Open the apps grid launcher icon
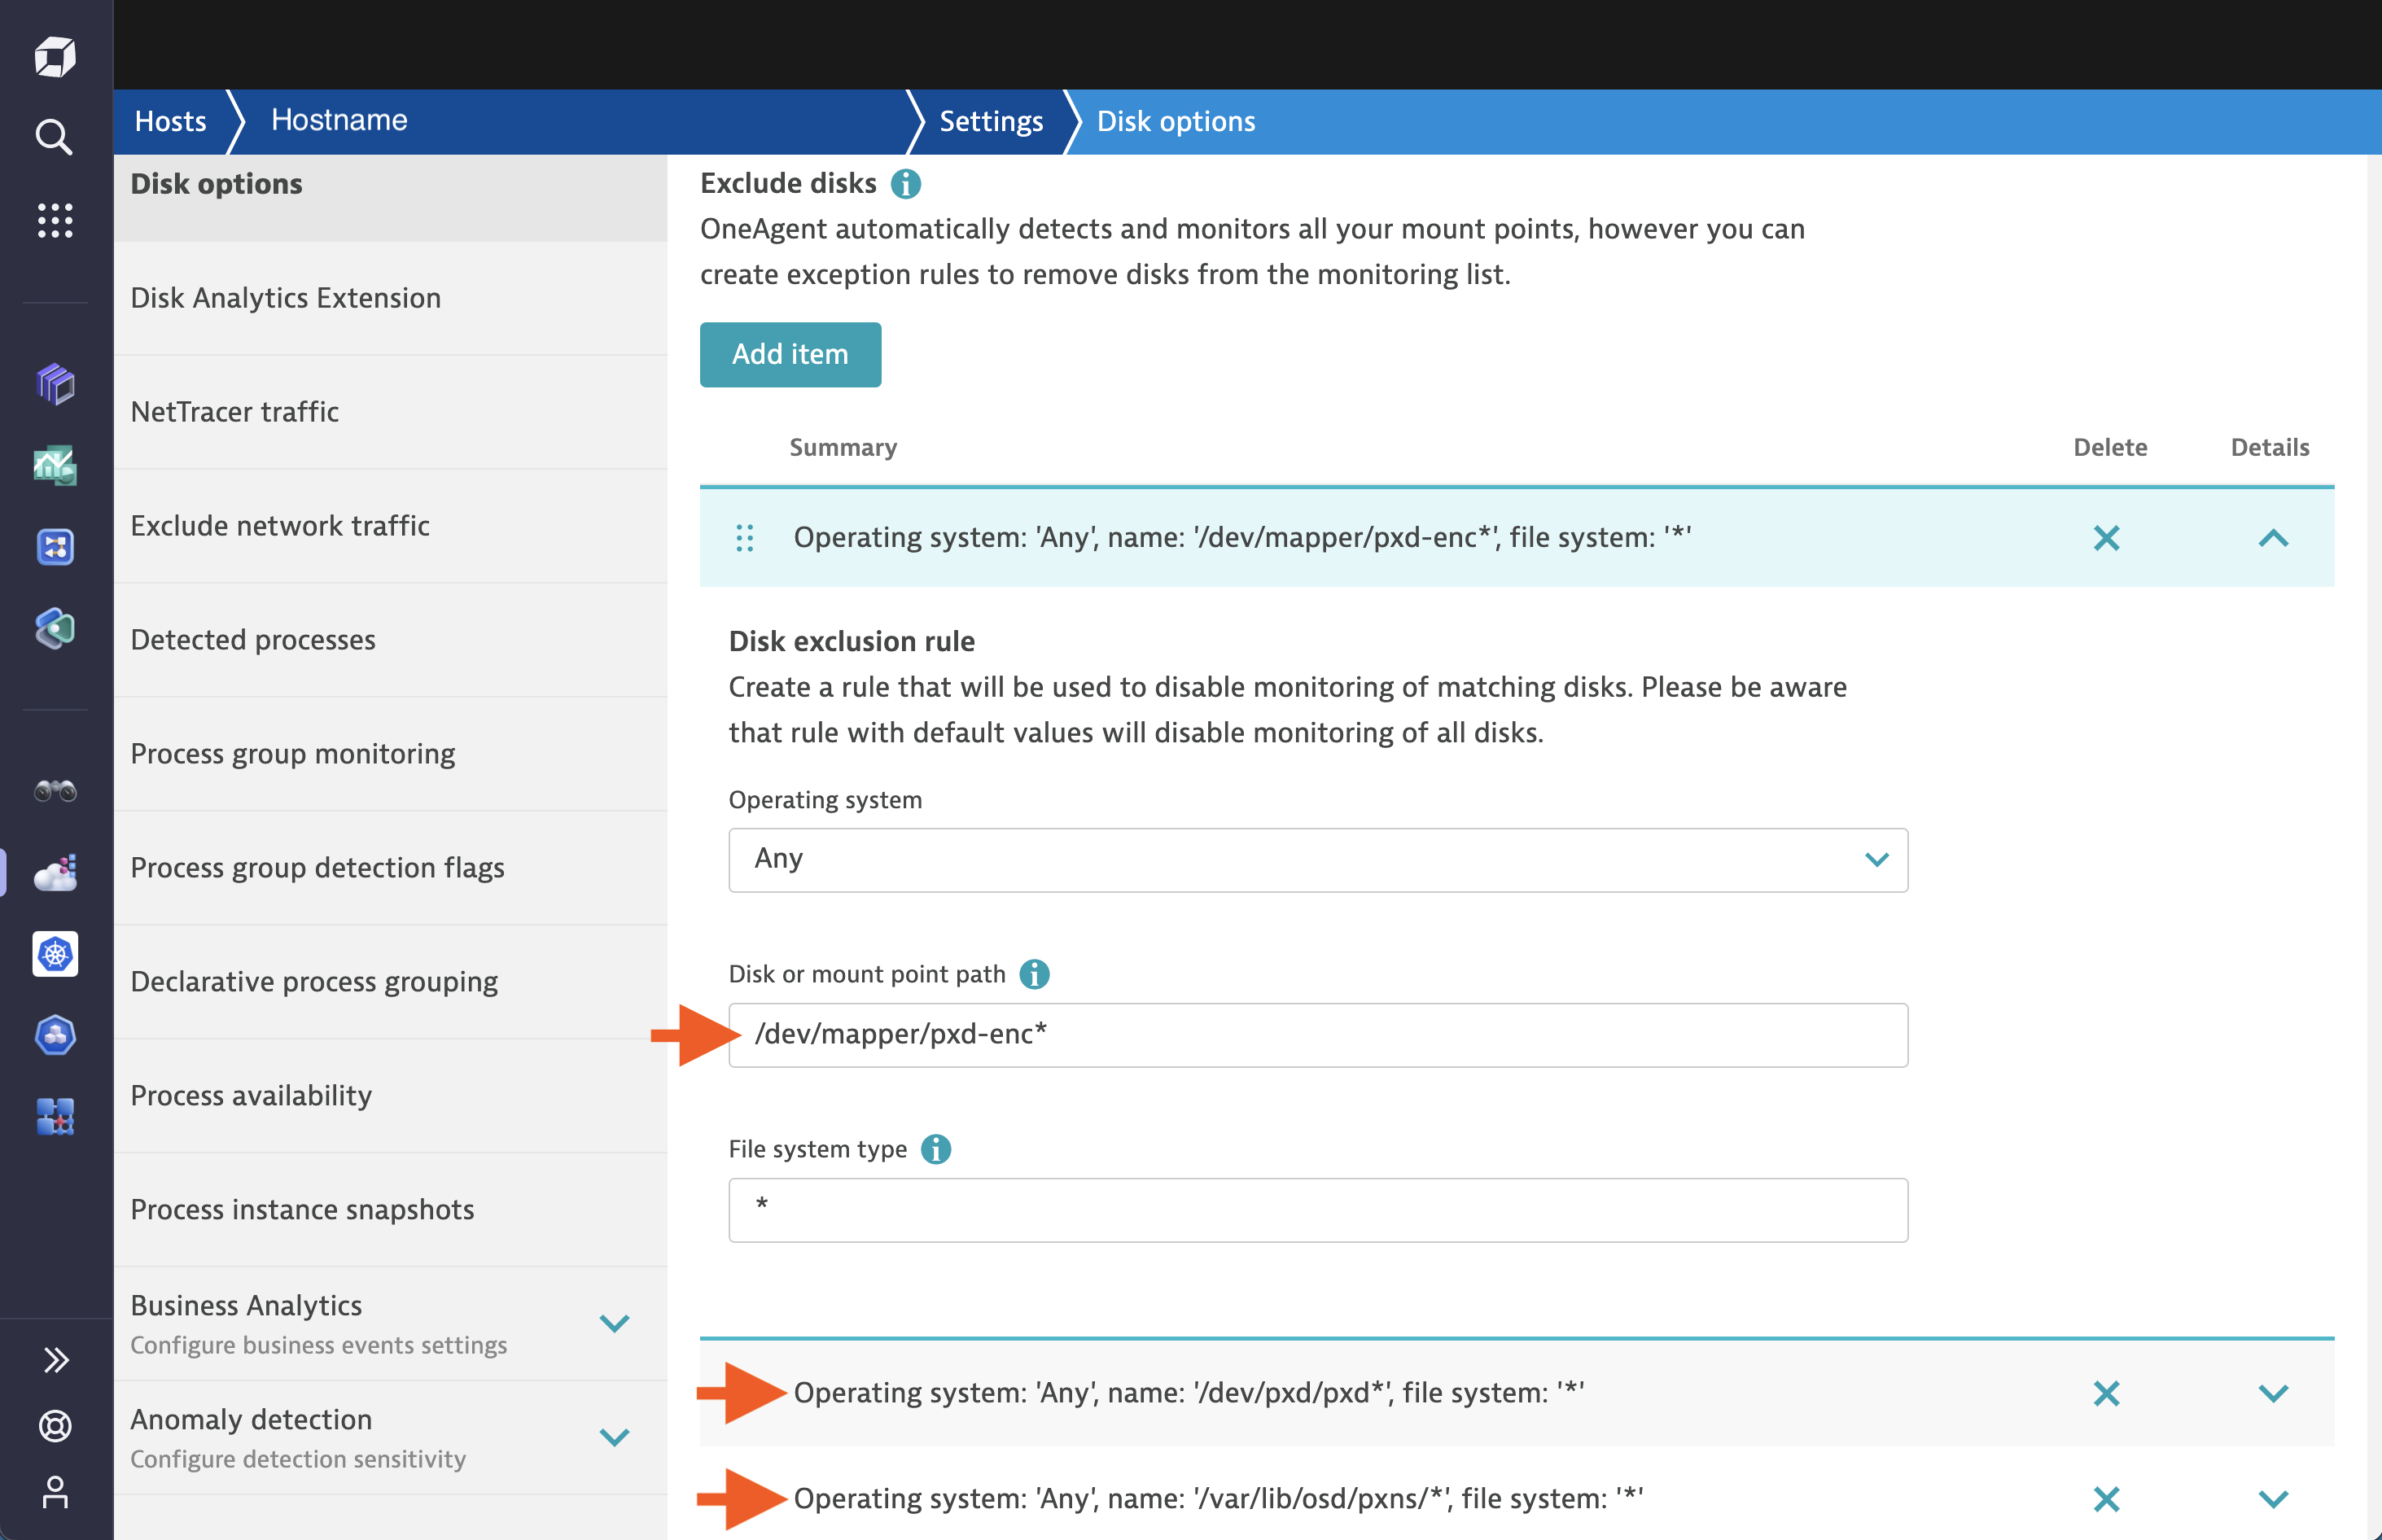 click(55, 220)
